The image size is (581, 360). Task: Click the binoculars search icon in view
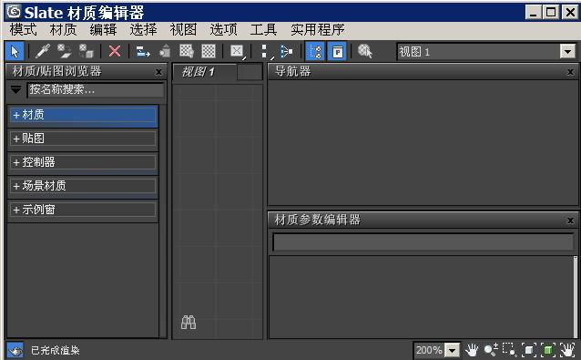tap(189, 323)
